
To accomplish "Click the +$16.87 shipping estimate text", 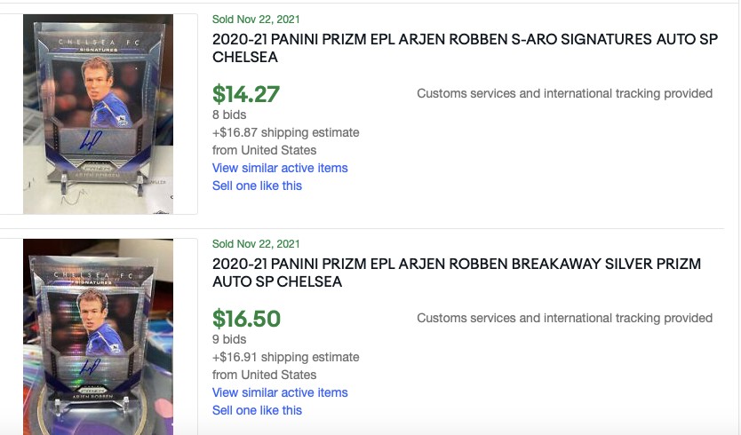I will point(285,132).
